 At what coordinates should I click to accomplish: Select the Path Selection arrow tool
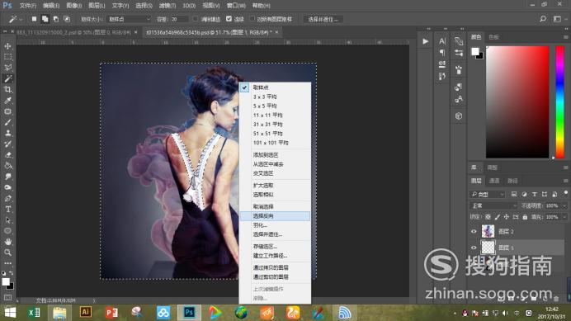click(7, 220)
